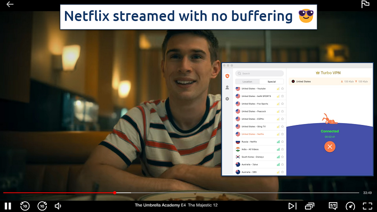This screenshot has height=212, width=377.
Task: Click the India flag icon
Action: click(238, 149)
